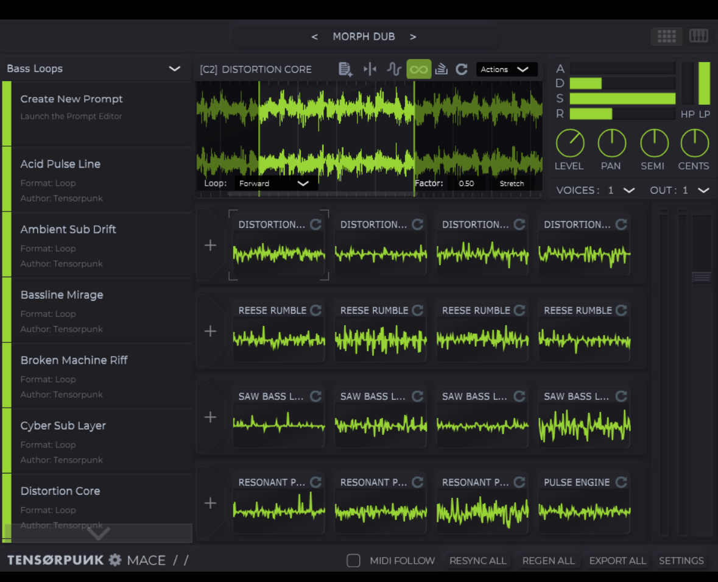Image resolution: width=718 pixels, height=582 pixels.
Task: Click the CENTS knob
Action: tap(695, 143)
